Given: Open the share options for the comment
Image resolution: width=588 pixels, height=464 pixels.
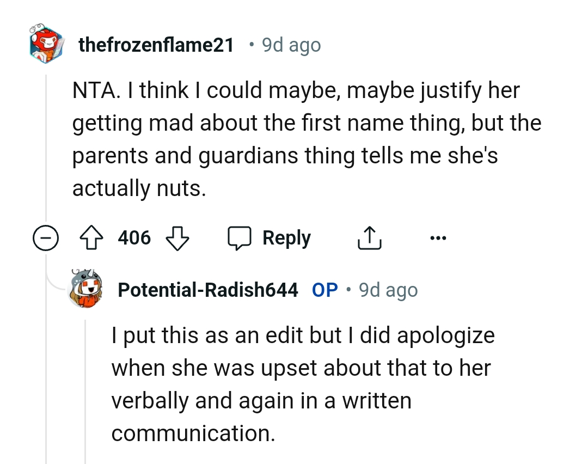Looking at the screenshot, I should click(x=369, y=237).
